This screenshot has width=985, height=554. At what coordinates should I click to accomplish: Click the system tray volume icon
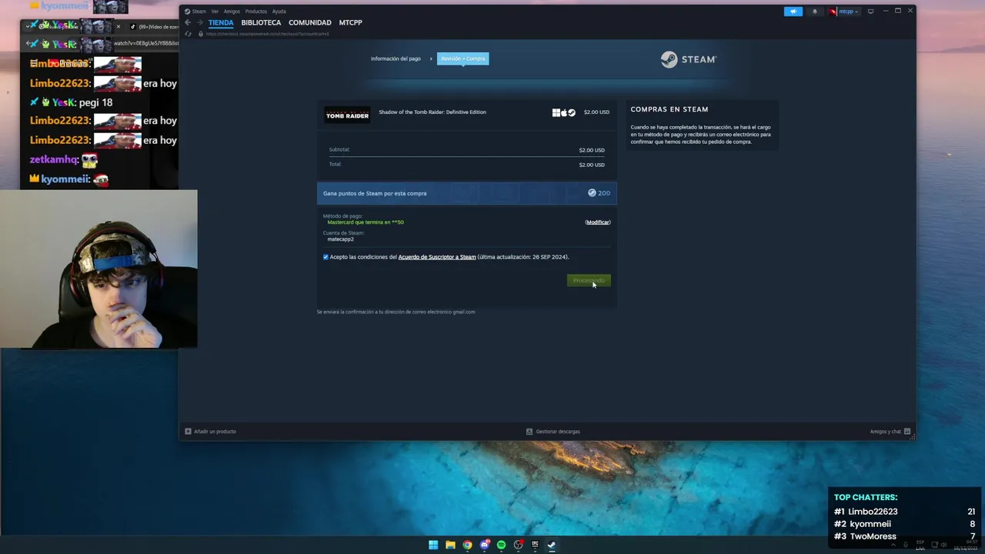pos(943,545)
